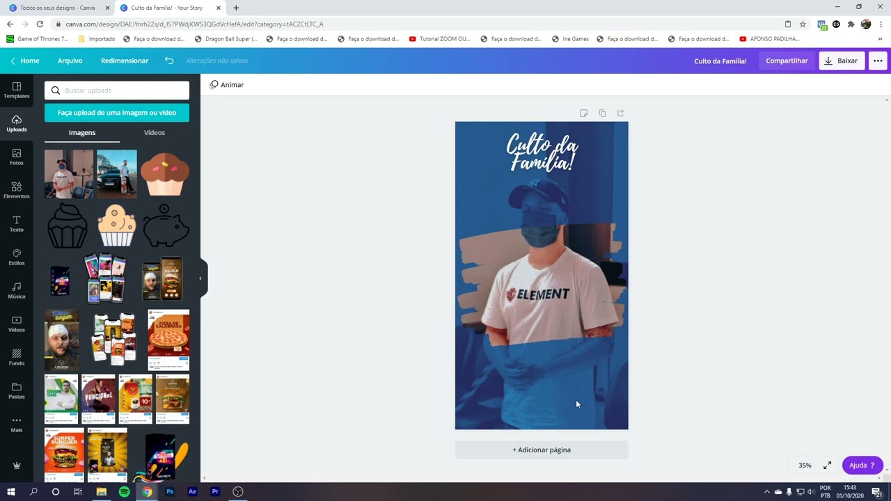Select the Funcional post thumbnail
The image size is (891, 501).
(99, 399)
